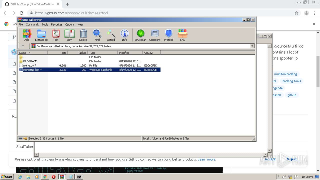Open the Find tool
The height and width of the screenshot is (180, 320).
97,35
